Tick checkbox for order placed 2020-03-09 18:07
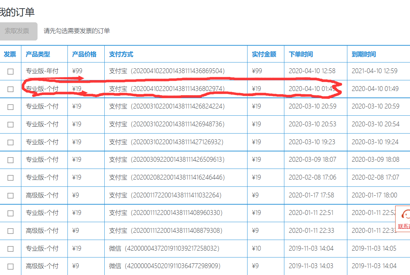 11,160
